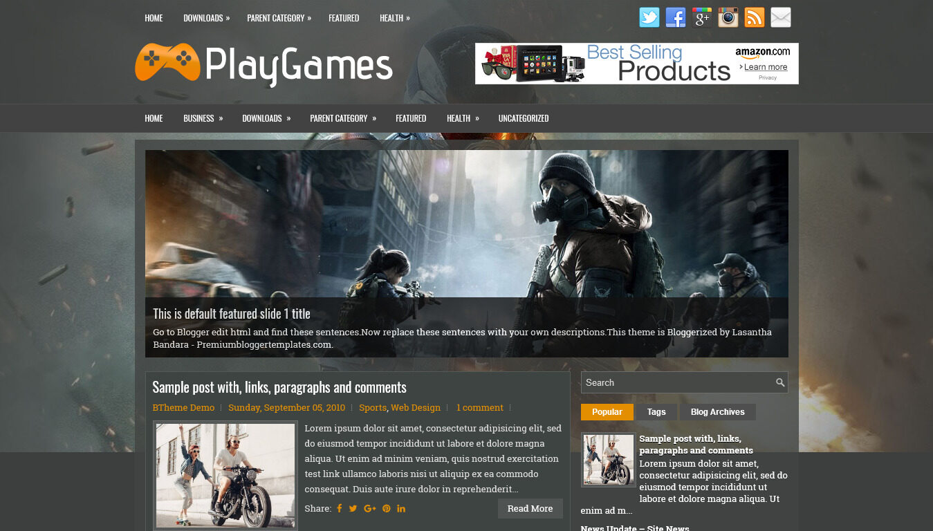Expand Parent Category in the main navigation bar
The height and width of the screenshot is (531, 933).
click(343, 118)
